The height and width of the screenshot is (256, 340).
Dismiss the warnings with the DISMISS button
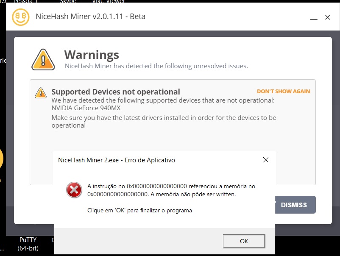tap(295, 205)
